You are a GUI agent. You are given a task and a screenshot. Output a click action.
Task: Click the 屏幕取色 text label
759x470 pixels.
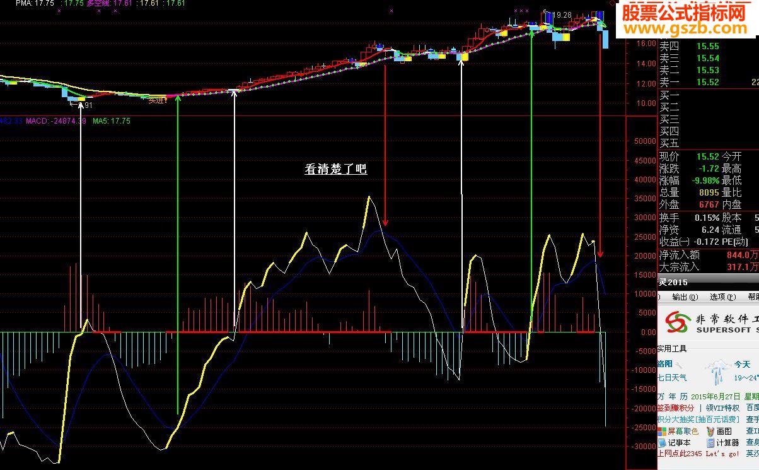tap(683, 432)
